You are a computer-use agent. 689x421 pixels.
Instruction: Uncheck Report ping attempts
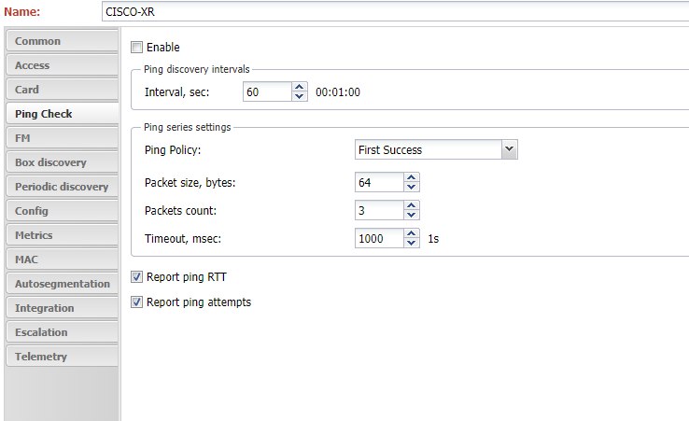(136, 302)
